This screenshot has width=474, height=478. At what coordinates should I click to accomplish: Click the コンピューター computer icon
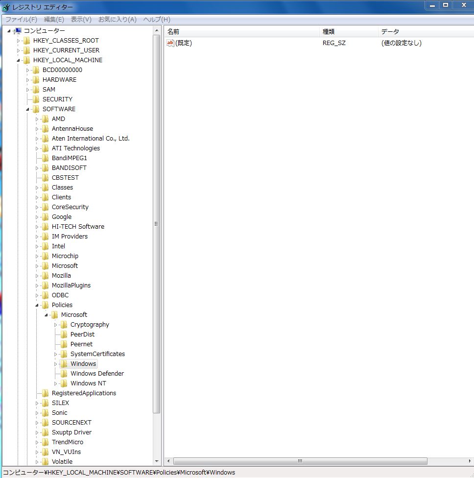click(x=18, y=31)
